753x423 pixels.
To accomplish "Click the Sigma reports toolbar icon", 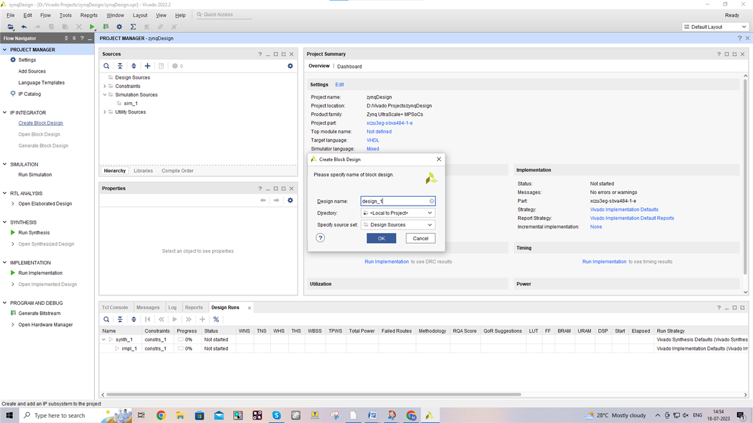I will (133, 27).
